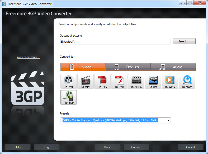The image size is (208, 154).
Task: Choose the To MP4 format icon
Action: (x=86, y=81)
